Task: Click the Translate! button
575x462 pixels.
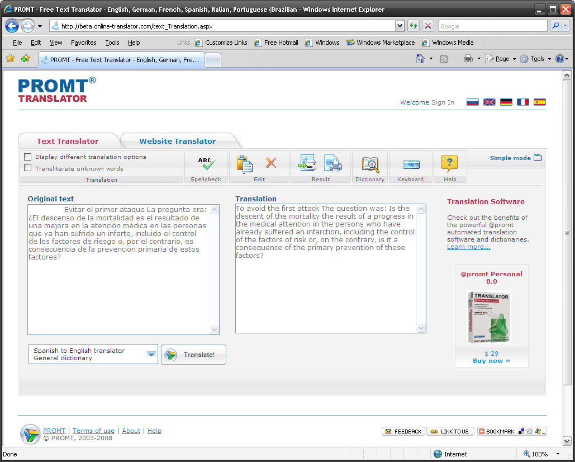Action: (193, 355)
